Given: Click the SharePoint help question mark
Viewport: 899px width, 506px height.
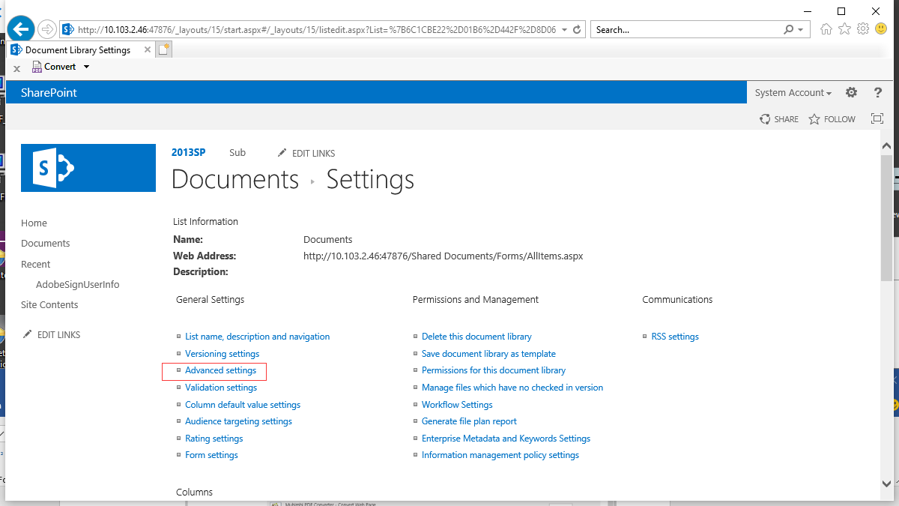Looking at the screenshot, I should point(878,93).
